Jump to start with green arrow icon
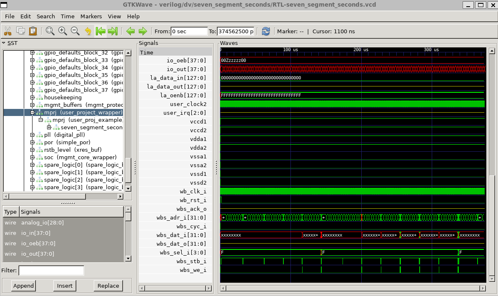 (101, 31)
